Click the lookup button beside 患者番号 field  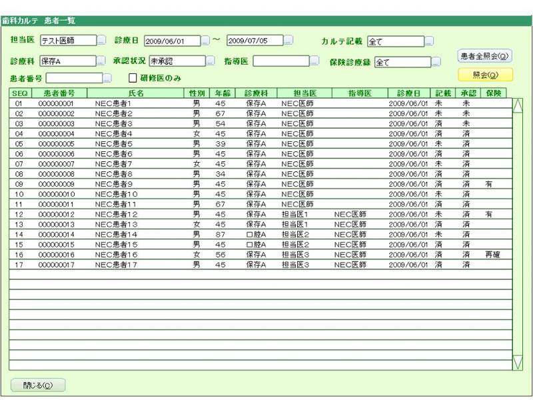pyautogui.click(x=107, y=79)
